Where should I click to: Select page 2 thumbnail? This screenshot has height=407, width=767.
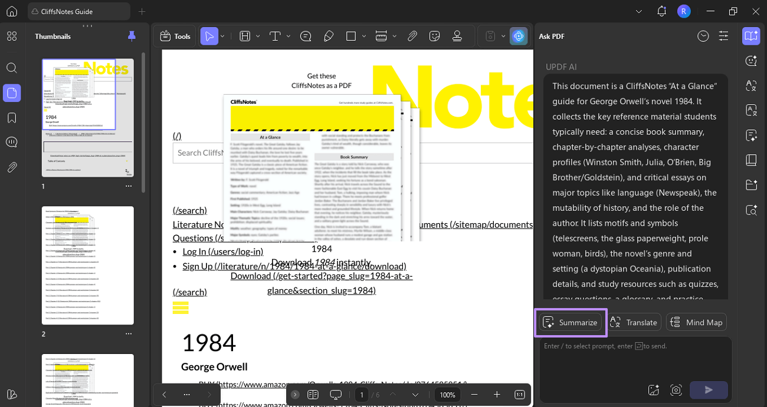(x=87, y=265)
